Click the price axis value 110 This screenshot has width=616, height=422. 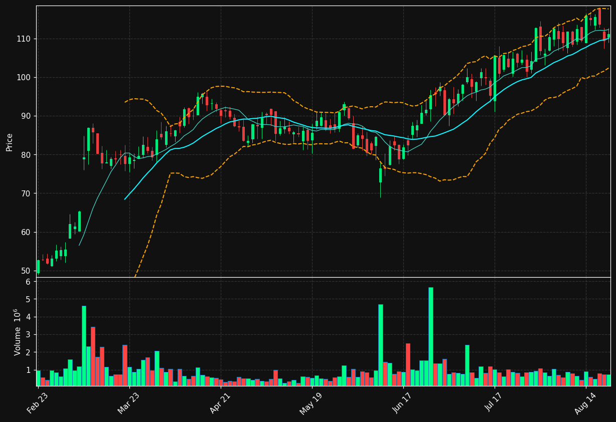(24, 39)
